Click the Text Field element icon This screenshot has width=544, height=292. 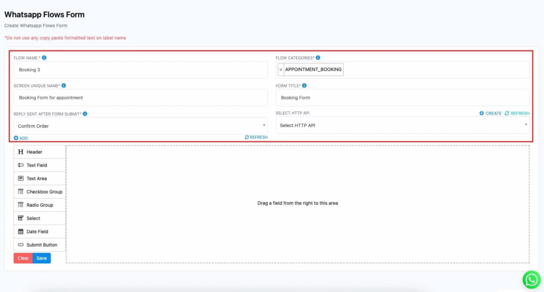(21, 165)
